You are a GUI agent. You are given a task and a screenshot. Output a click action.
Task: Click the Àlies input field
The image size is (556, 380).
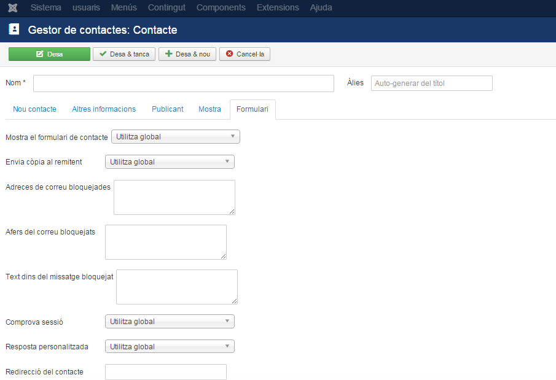point(431,83)
